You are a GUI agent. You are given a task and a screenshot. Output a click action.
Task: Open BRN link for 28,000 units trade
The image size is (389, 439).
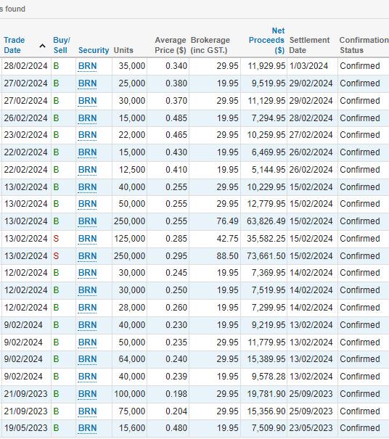coord(87,308)
